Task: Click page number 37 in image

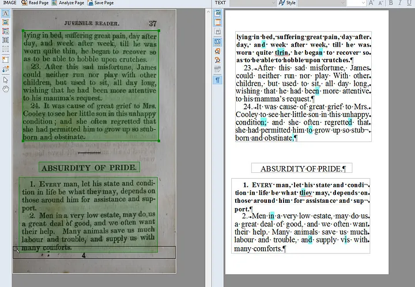Action: point(153,23)
